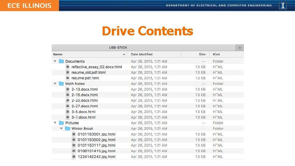Viewport: 295px width, 166px height.
Task: Click the Documents folder icon
Action: (61, 61)
